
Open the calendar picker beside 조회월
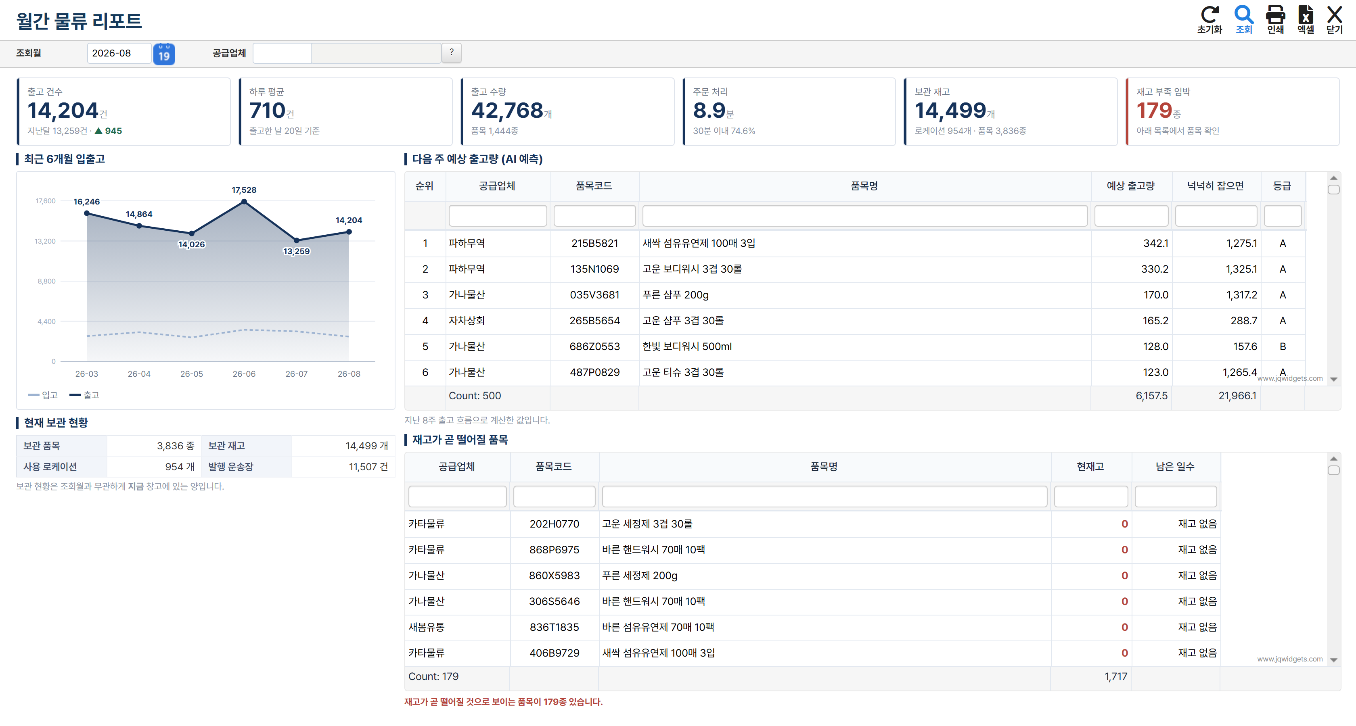(164, 54)
